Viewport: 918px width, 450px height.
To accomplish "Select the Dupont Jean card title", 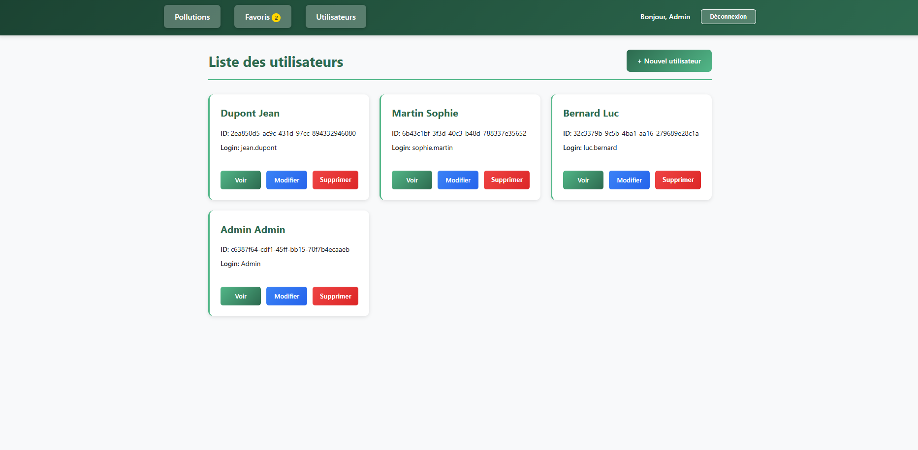I will tap(250, 113).
